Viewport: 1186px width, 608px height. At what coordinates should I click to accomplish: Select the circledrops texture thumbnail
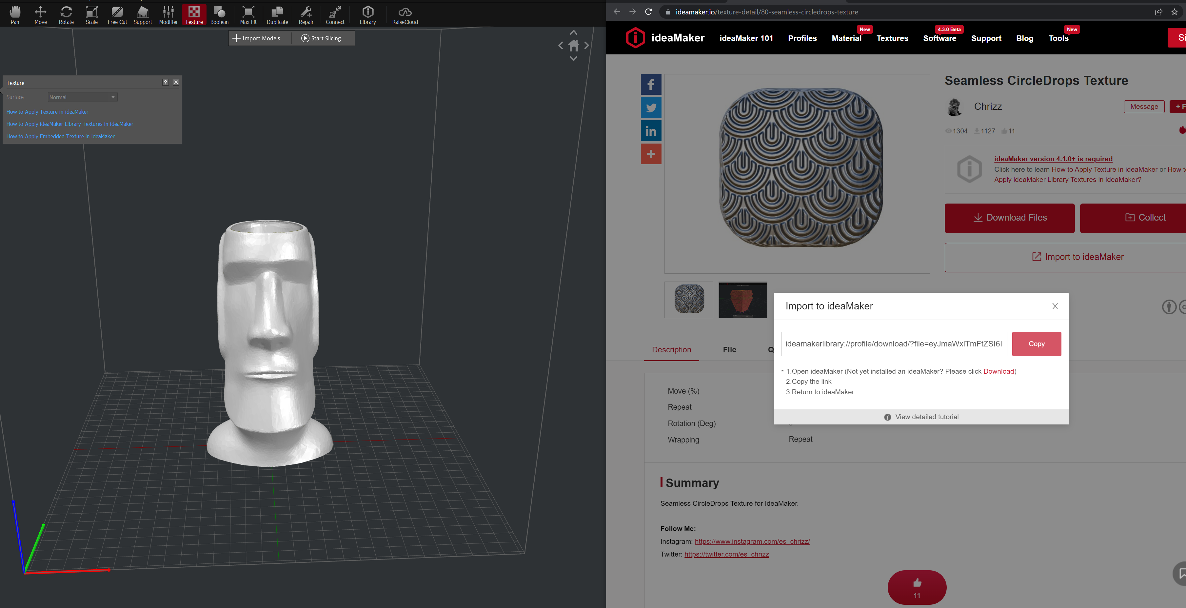point(689,300)
